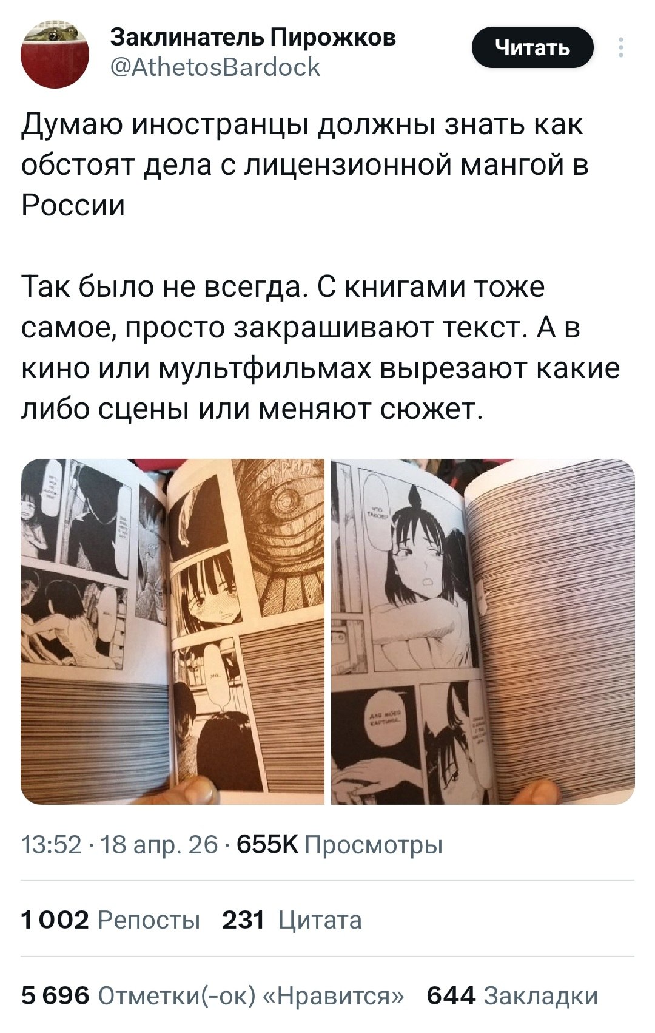
Task: Click the tweet text about лицензионной мангой
Action: tap(305, 165)
